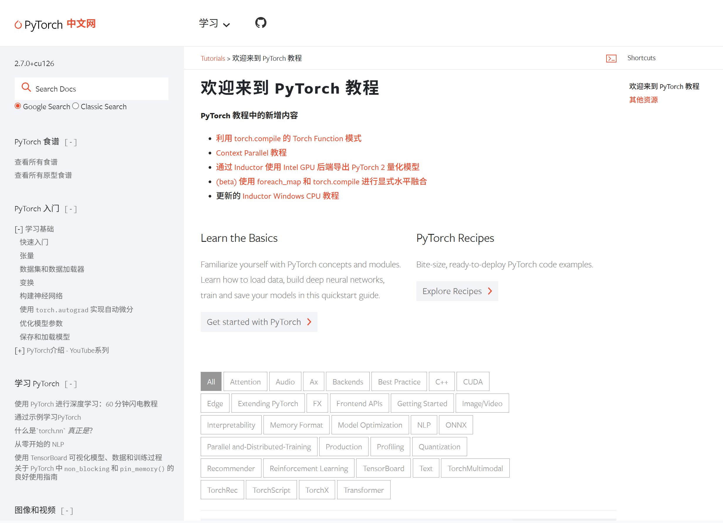The image size is (723, 523).
Task: Click the PyTorch 中文网 logo
Action: click(x=55, y=24)
